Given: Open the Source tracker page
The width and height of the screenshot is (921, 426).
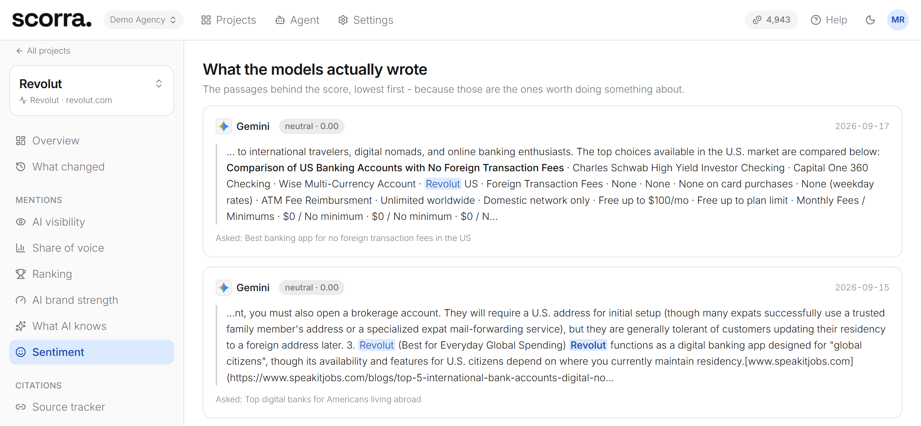Looking at the screenshot, I should 92,407.
